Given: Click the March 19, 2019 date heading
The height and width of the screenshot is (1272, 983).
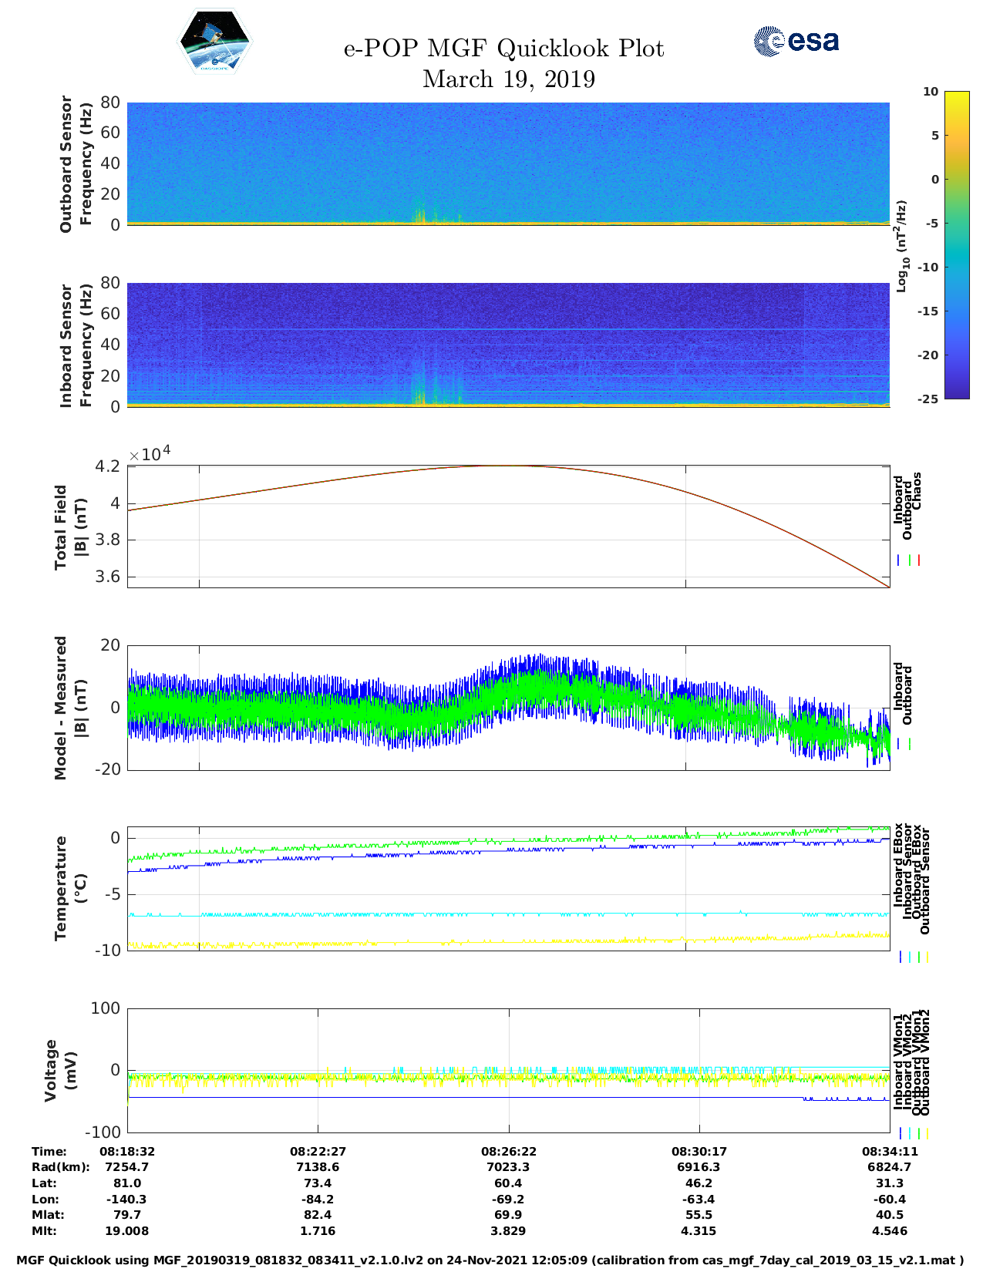Looking at the screenshot, I should click(508, 79).
